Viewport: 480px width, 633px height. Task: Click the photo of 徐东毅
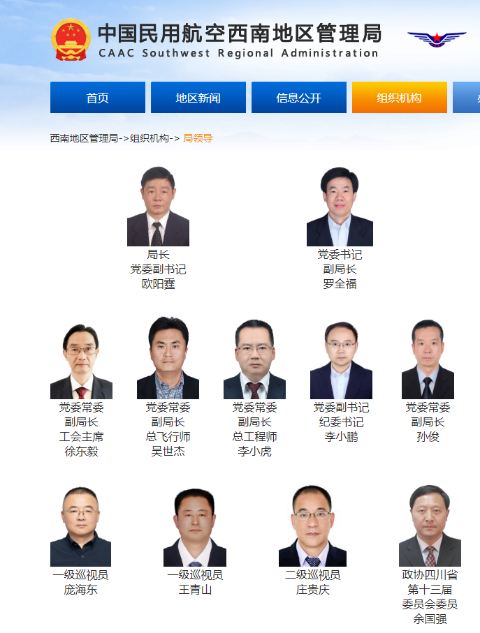tap(81, 361)
